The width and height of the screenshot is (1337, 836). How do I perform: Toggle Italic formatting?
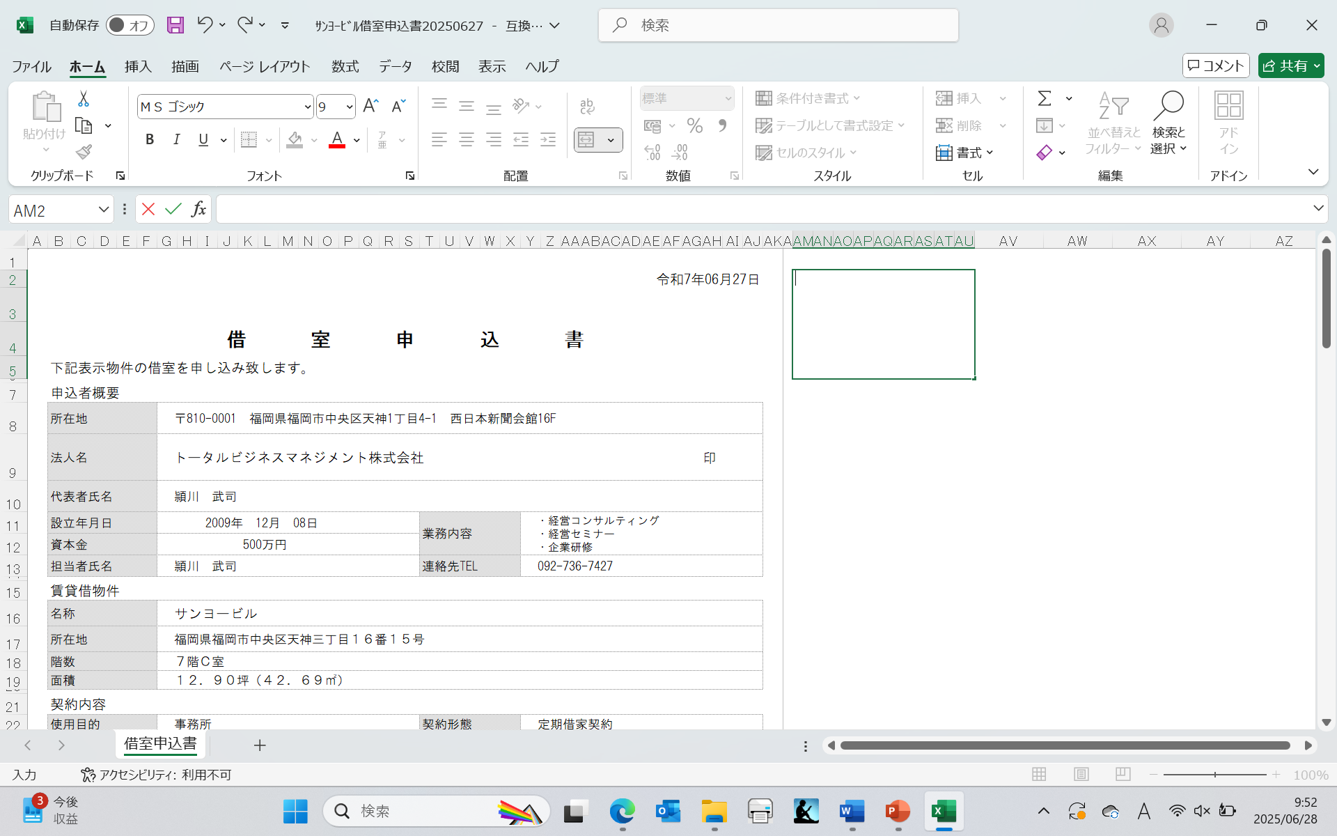click(176, 140)
